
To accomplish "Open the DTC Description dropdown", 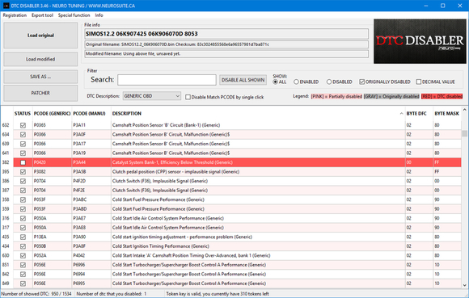I will [x=152, y=96].
